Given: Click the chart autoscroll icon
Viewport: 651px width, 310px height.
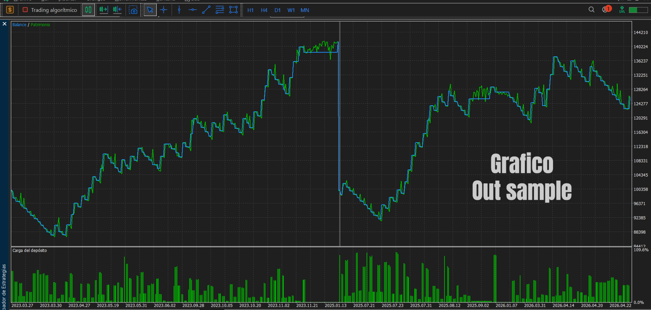Looking at the screenshot, I should [117, 10].
